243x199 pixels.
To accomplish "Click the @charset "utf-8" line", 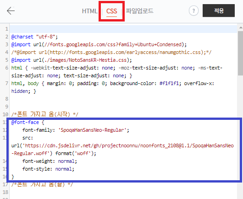I will [34, 37].
